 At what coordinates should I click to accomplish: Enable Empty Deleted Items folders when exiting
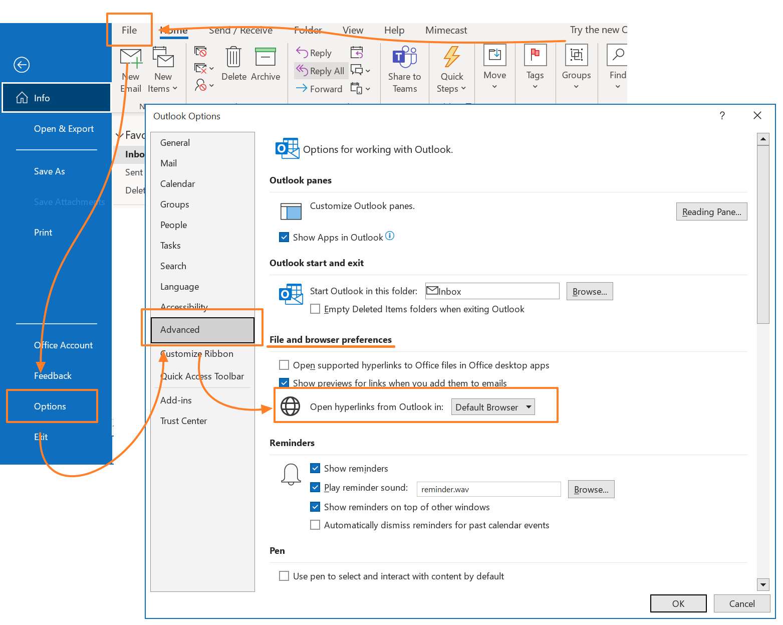pos(315,309)
